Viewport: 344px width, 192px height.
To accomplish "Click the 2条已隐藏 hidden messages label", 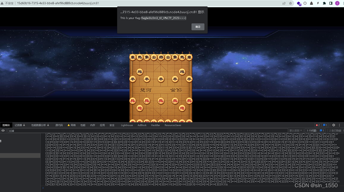I will point(335,131).
